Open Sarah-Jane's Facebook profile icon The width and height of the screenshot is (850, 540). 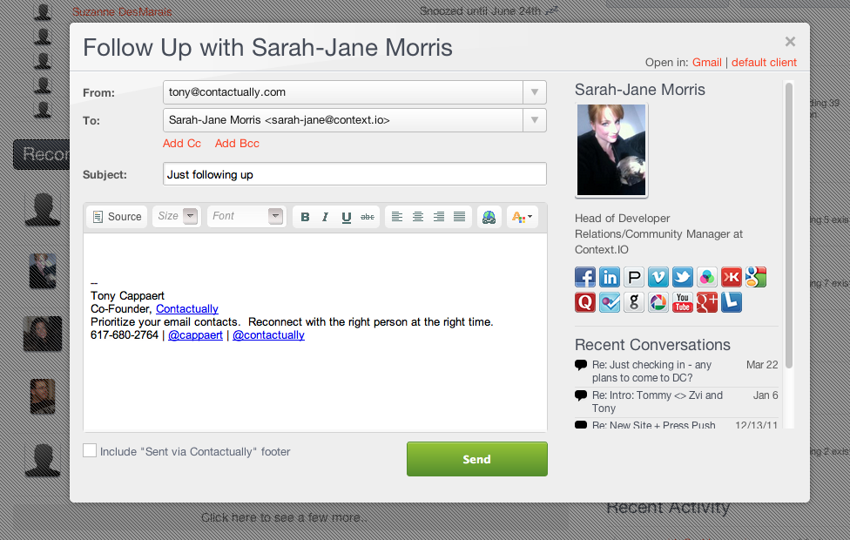point(585,277)
